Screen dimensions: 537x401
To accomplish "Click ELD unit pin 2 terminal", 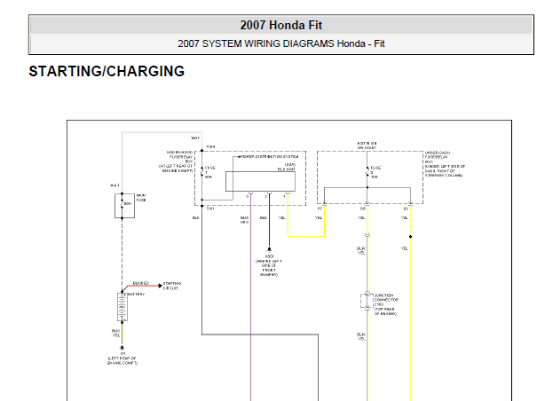I will [x=269, y=195].
